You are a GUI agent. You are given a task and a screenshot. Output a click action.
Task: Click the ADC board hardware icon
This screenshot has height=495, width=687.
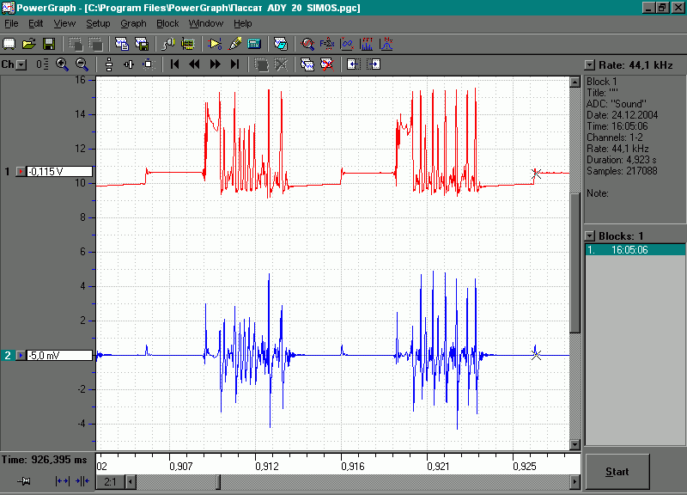click(x=188, y=44)
